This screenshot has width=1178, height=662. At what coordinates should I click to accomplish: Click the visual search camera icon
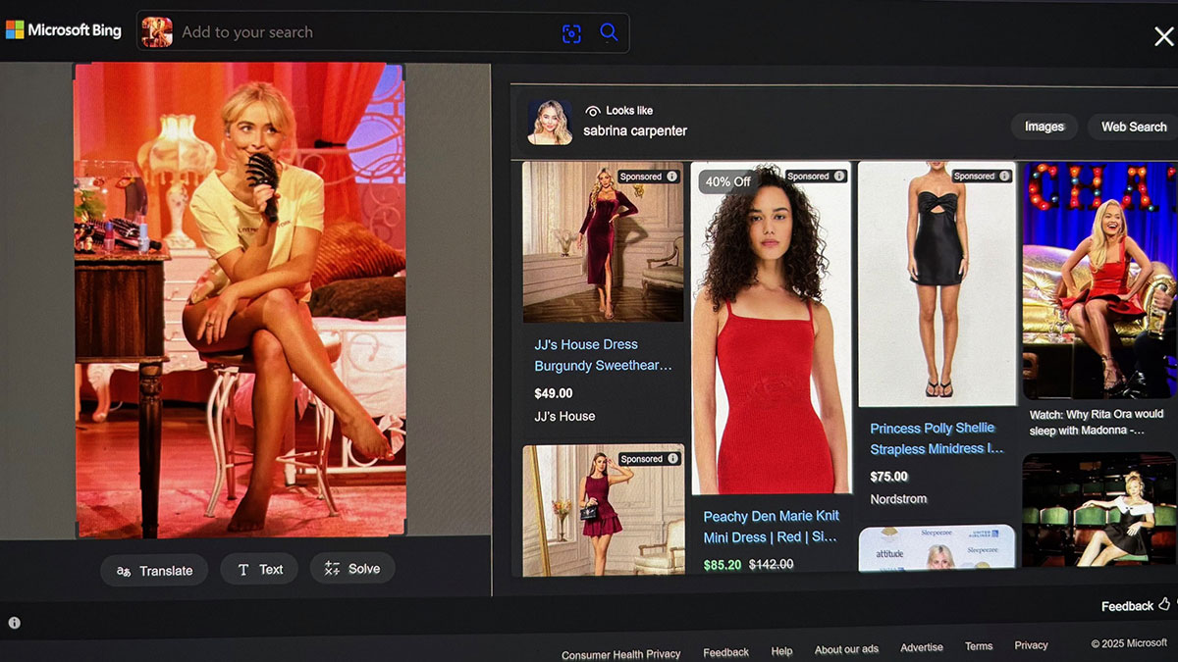[571, 33]
